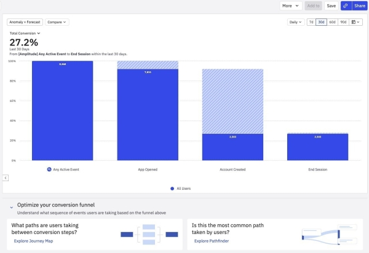Click the Share button

(x=359, y=6)
